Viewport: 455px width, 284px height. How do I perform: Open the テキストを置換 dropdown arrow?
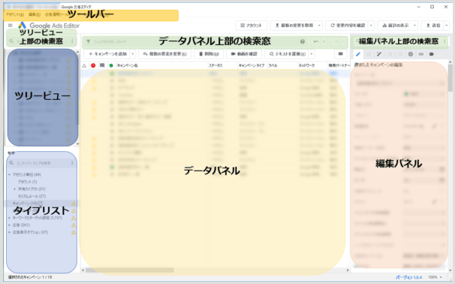(312, 54)
